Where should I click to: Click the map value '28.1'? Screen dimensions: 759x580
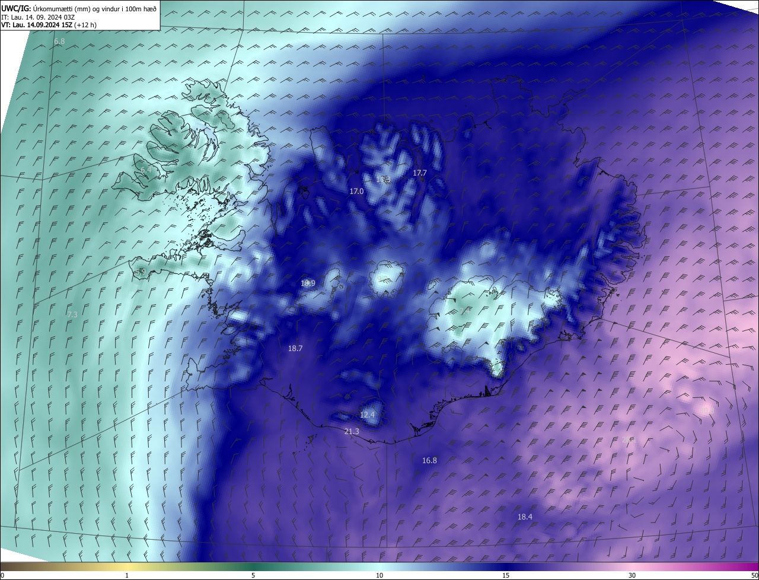point(629,439)
